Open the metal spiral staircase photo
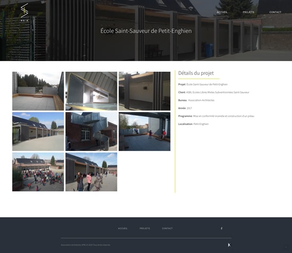The width and height of the screenshot is (292, 253). click(91, 131)
